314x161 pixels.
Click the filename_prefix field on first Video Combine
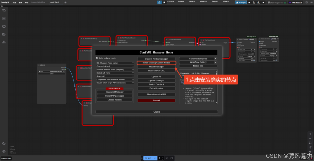coord(247,54)
